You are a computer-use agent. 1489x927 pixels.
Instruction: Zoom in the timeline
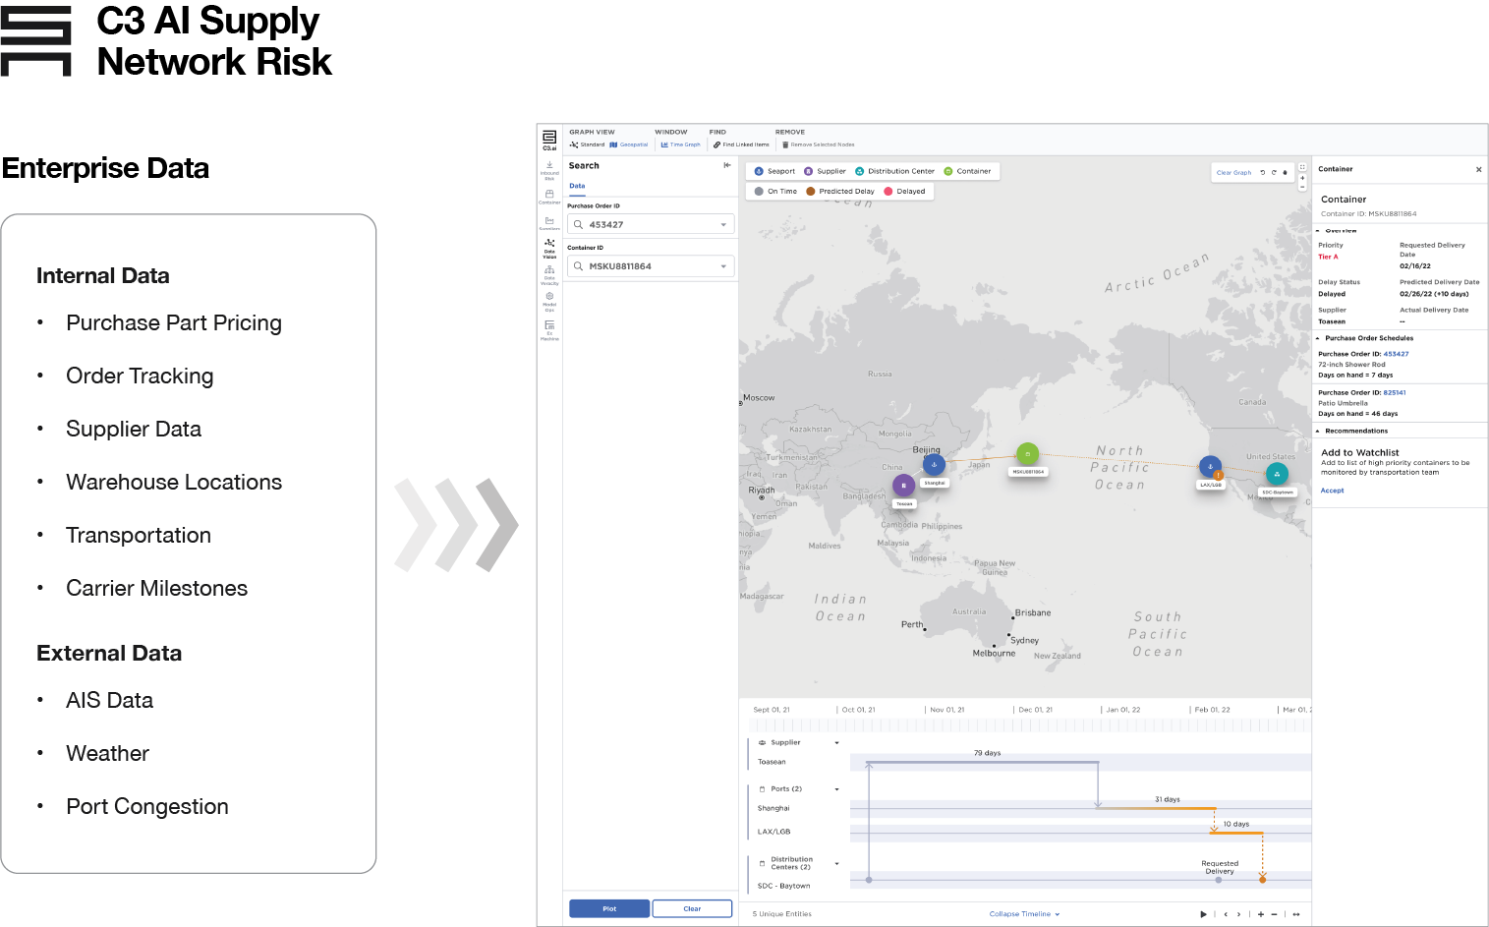(1261, 914)
